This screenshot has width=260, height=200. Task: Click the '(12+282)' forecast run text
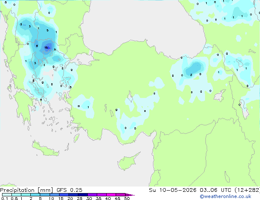[247, 190]
